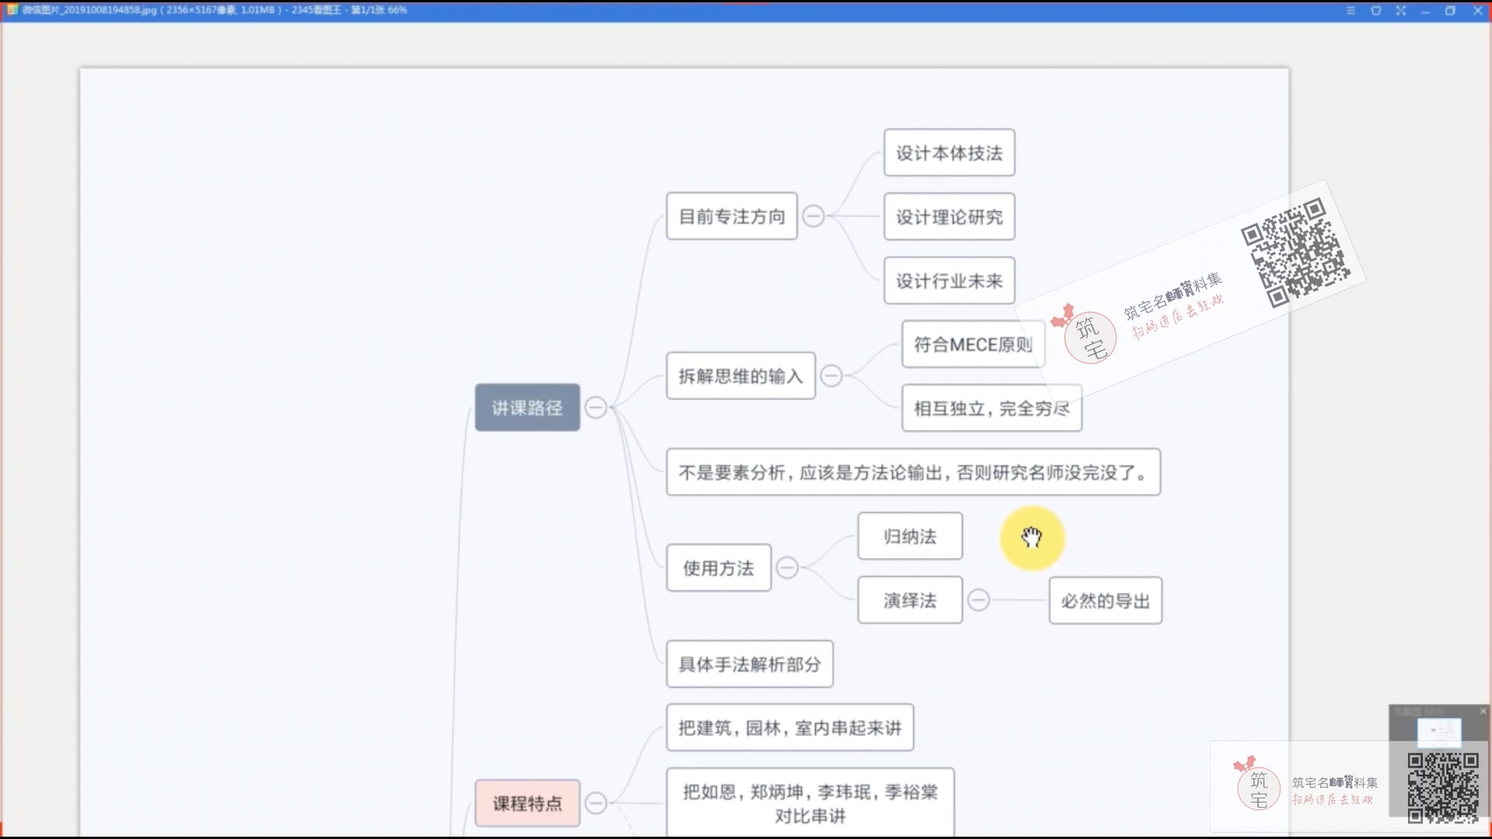Select the 拆解思维的输入 node
This screenshot has width=1492, height=839.
coord(741,376)
